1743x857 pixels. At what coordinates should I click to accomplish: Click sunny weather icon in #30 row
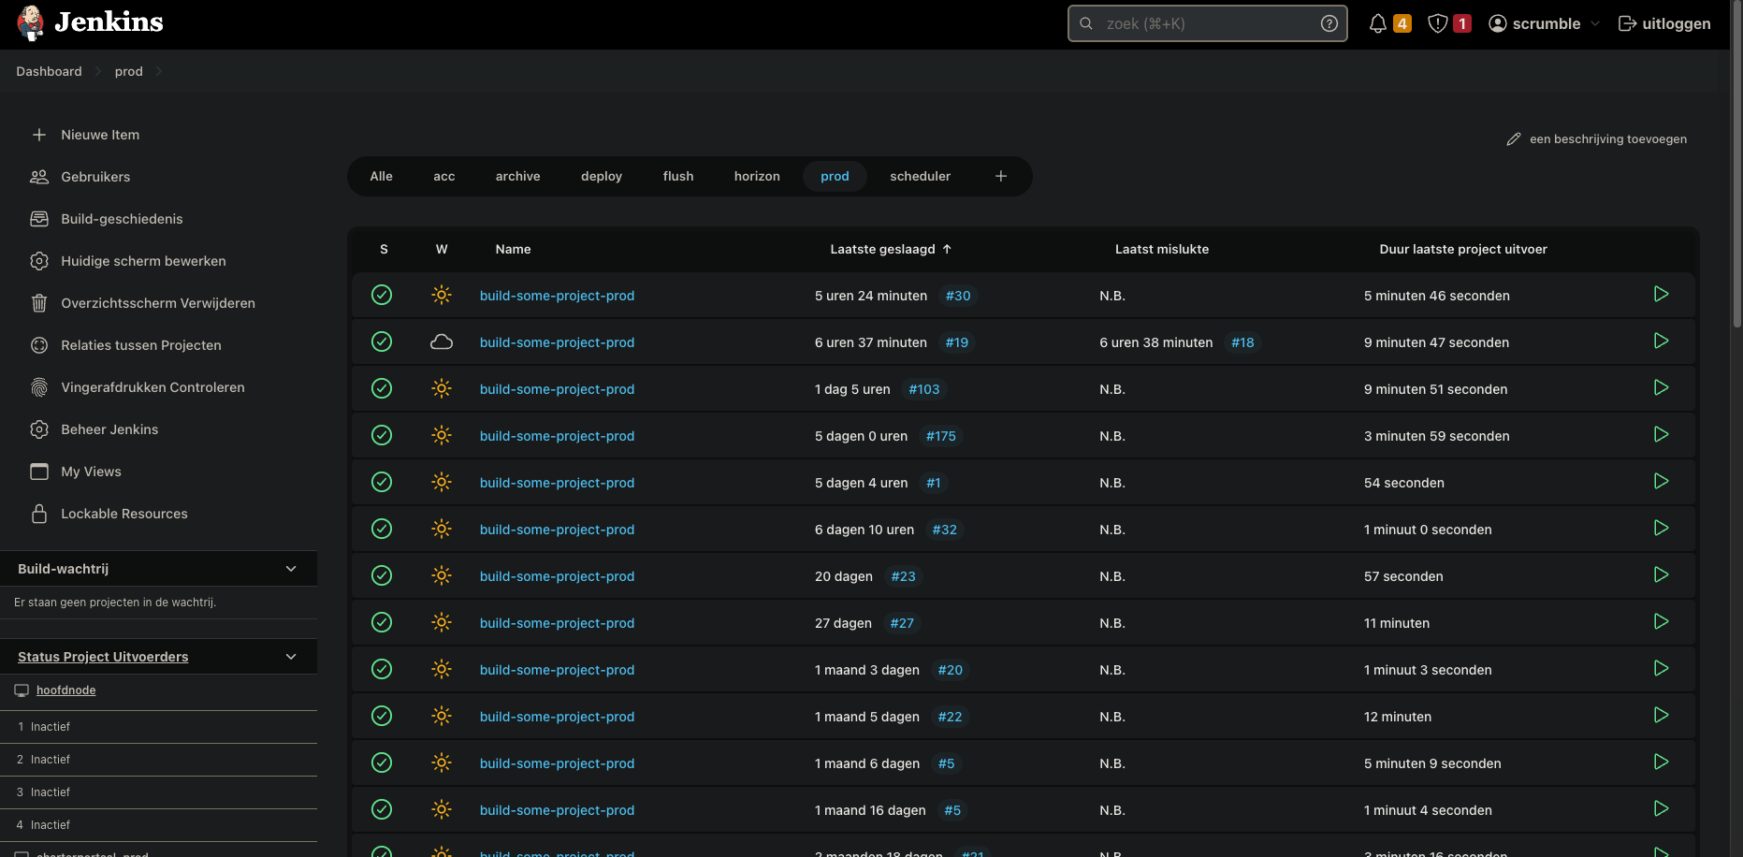tap(442, 295)
